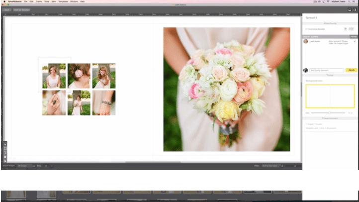This screenshot has height=202, width=359.
Task: Select the hair flower close-up photo
Action: click(x=79, y=76)
